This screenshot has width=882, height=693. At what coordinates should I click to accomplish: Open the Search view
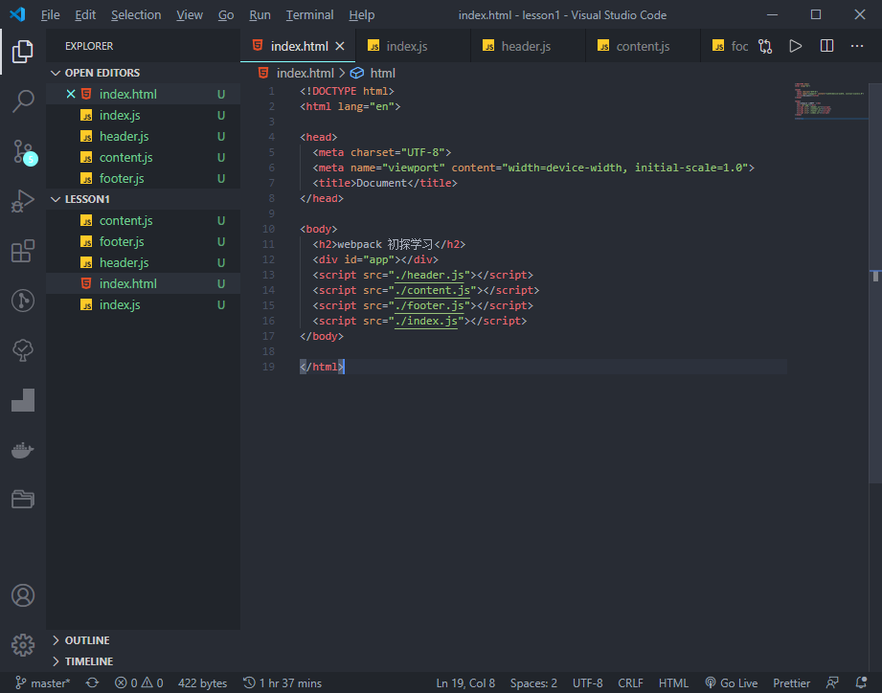[x=22, y=101]
